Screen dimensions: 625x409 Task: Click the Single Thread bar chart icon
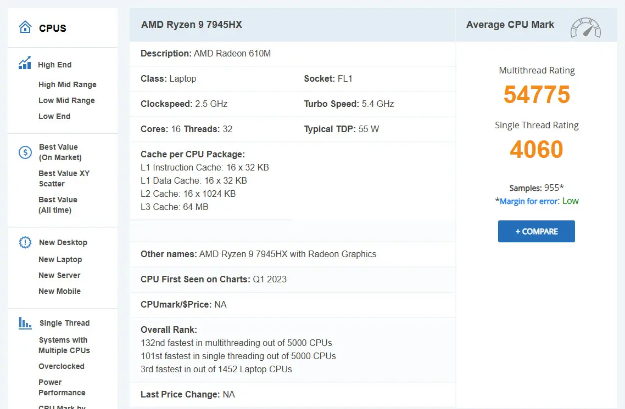[x=25, y=323]
